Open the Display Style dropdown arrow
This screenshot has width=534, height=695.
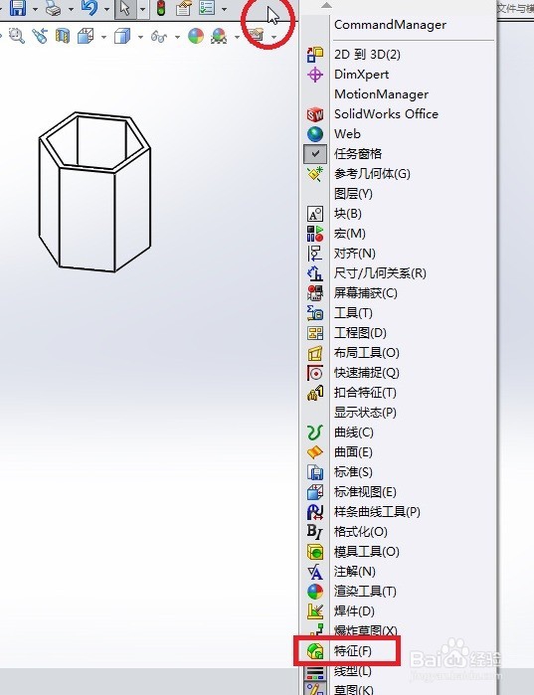tap(140, 37)
